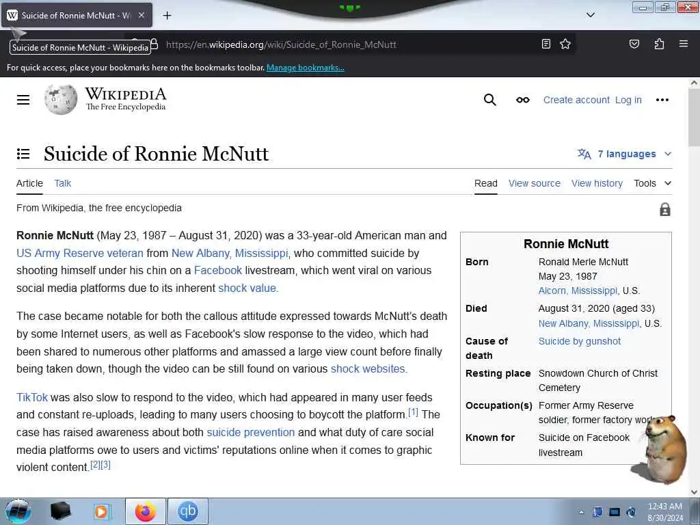Open qBittorrent taskbar icon
This screenshot has height=525, width=700.
coord(187,511)
